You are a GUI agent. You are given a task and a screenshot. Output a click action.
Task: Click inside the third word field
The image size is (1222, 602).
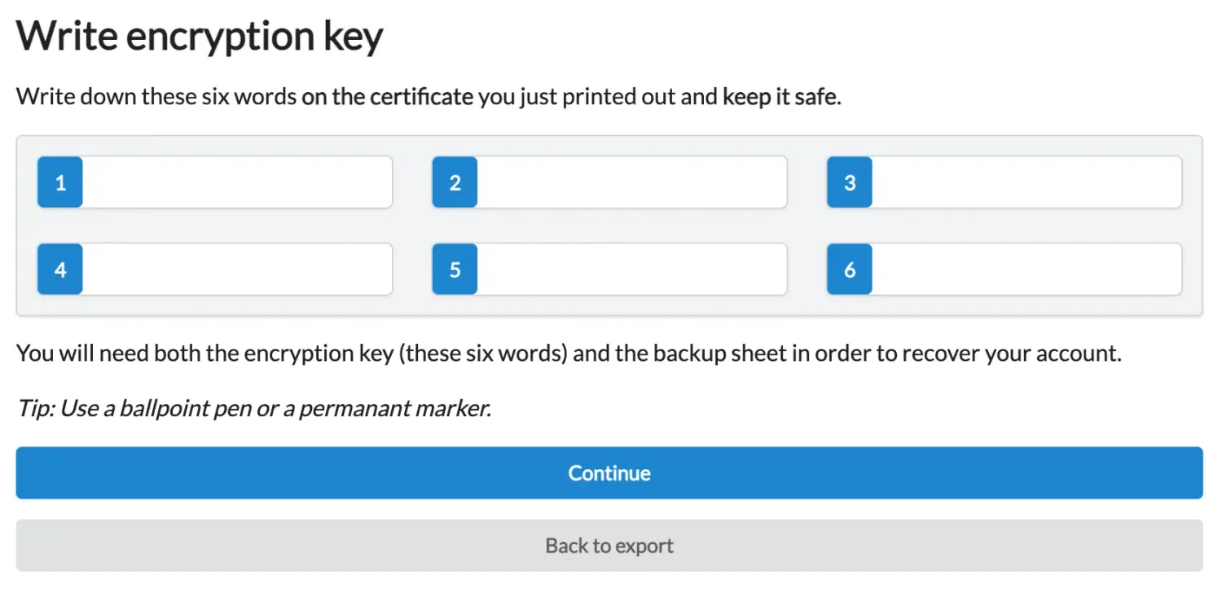tap(1026, 182)
